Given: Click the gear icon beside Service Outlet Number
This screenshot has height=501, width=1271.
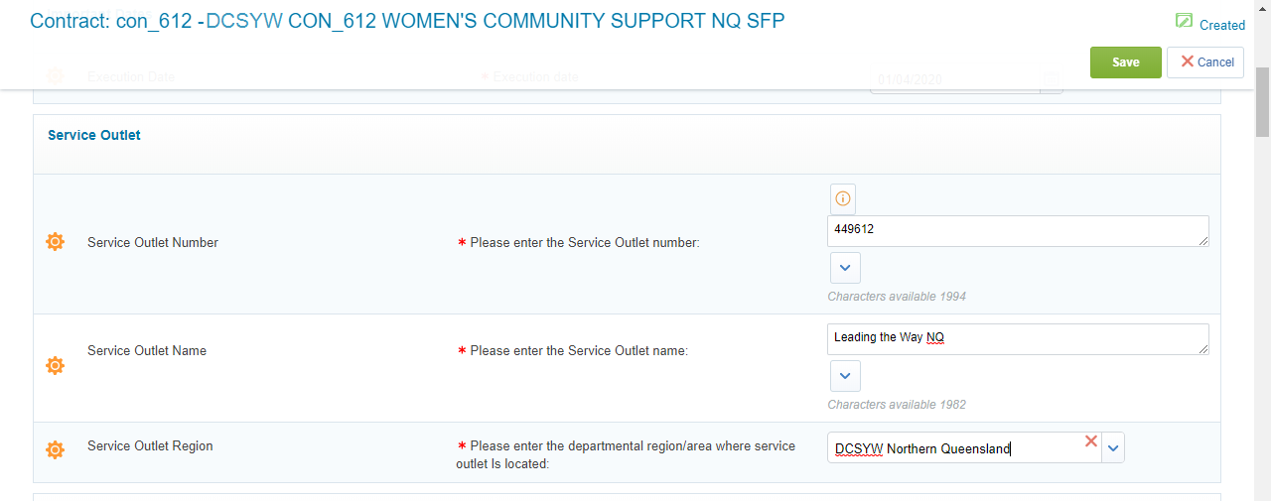Looking at the screenshot, I should (56, 242).
